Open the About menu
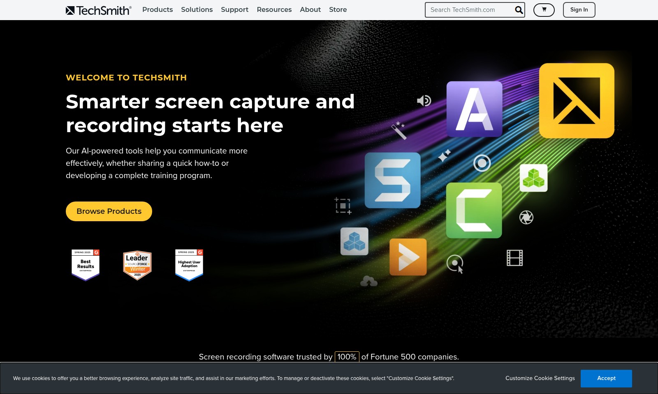This screenshot has height=394, width=658. (310, 9)
